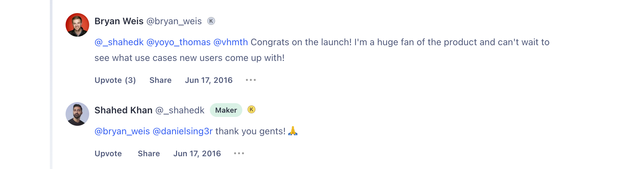Image resolution: width=621 pixels, height=169 pixels.
Task: Click Shahed Khan's profile avatar
Action: pyautogui.click(x=77, y=114)
